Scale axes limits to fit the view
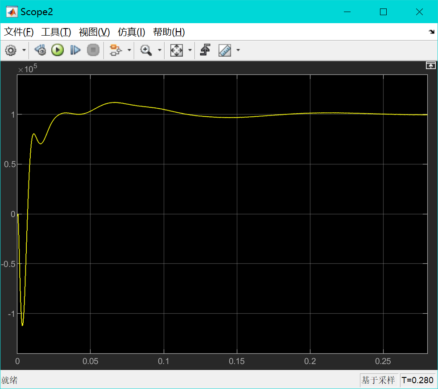Viewport: 438px width, 389px height. tap(177, 50)
